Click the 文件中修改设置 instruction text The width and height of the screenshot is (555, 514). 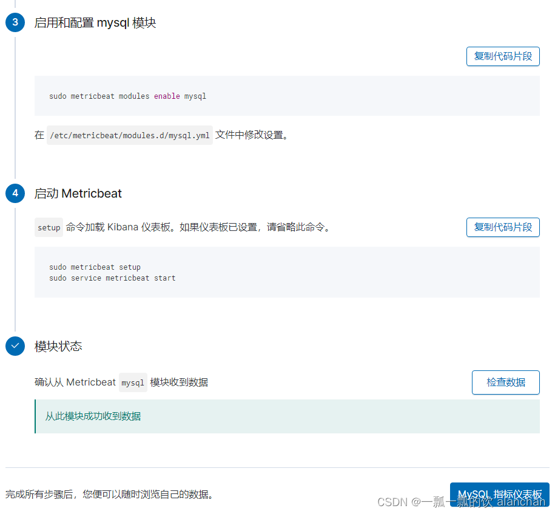point(252,135)
